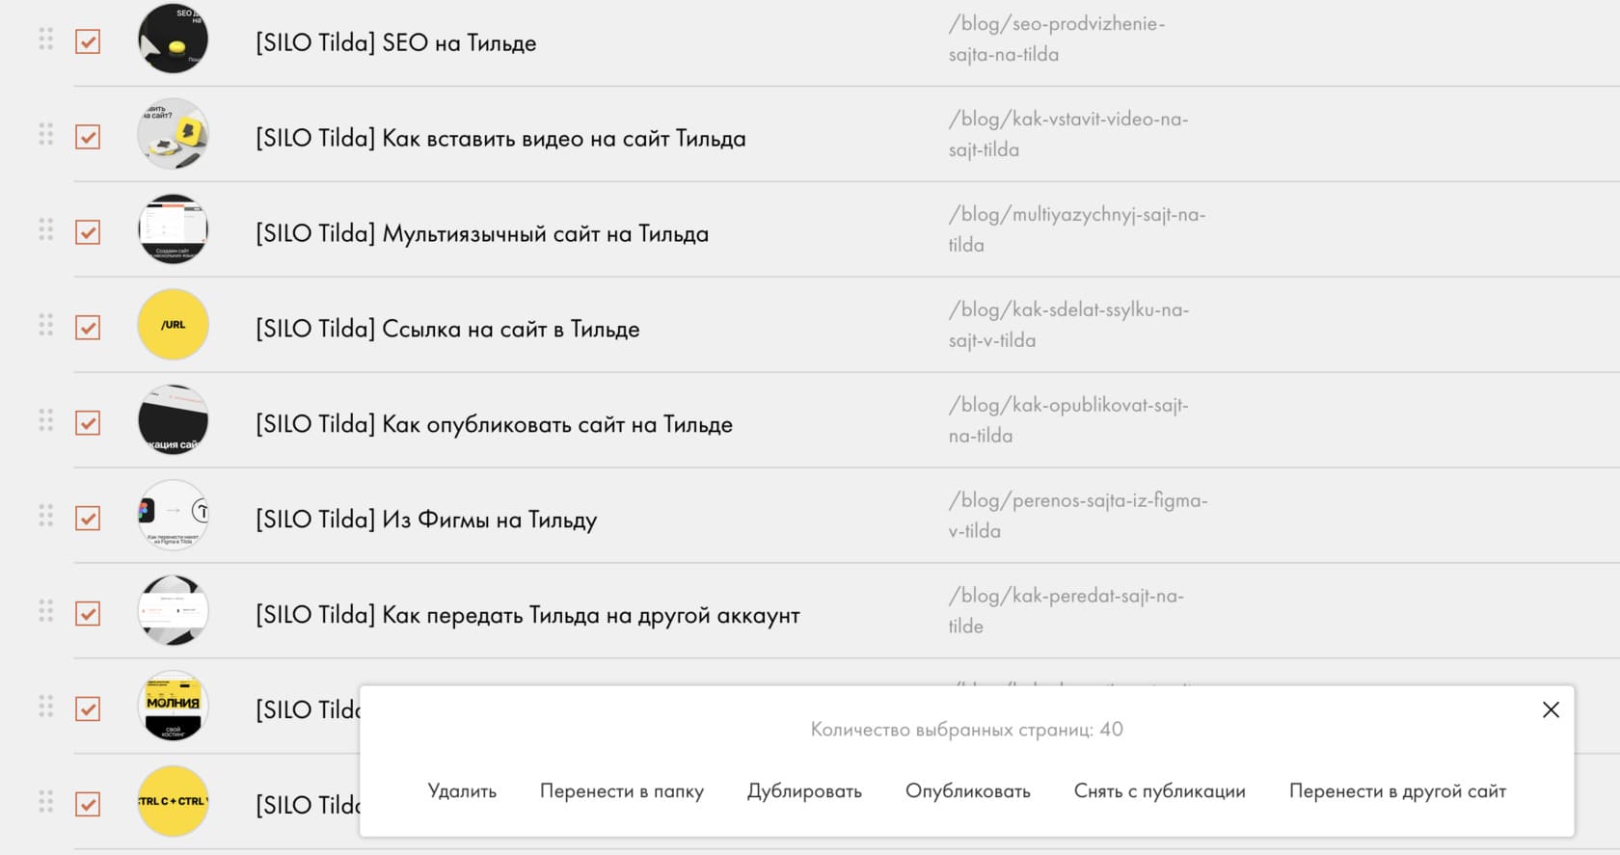Toggle checkbox for Как опубликовать сайт на Тильде

coord(88,423)
